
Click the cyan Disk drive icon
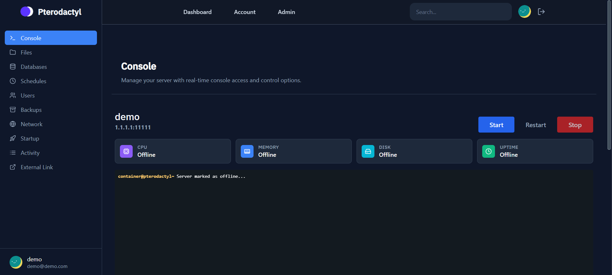click(368, 151)
